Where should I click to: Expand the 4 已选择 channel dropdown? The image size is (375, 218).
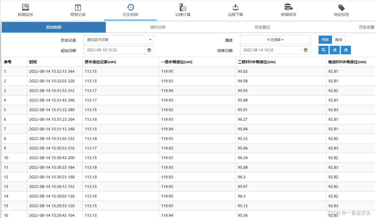click(x=275, y=40)
